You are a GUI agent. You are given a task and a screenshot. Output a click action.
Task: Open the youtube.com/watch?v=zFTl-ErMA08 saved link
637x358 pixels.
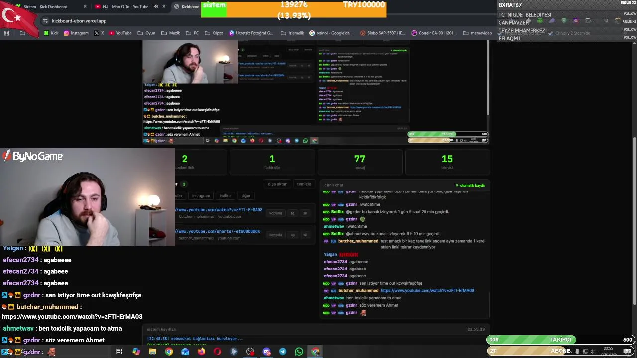point(218,210)
